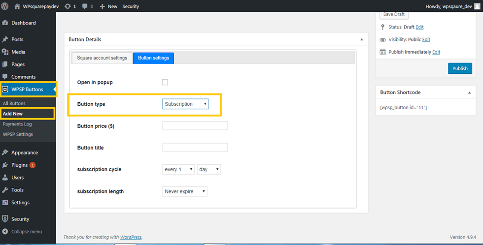Click the Users person icon
This screenshot has width=483, height=245.
pos(5,178)
